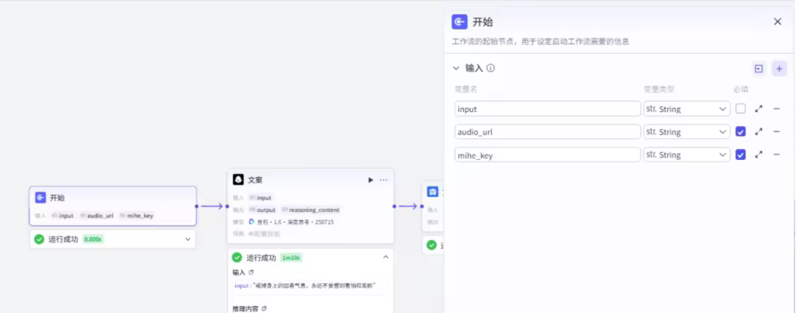Open the String type dropdown for mihe_key
The width and height of the screenshot is (797, 313).
pyautogui.click(x=686, y=155)
